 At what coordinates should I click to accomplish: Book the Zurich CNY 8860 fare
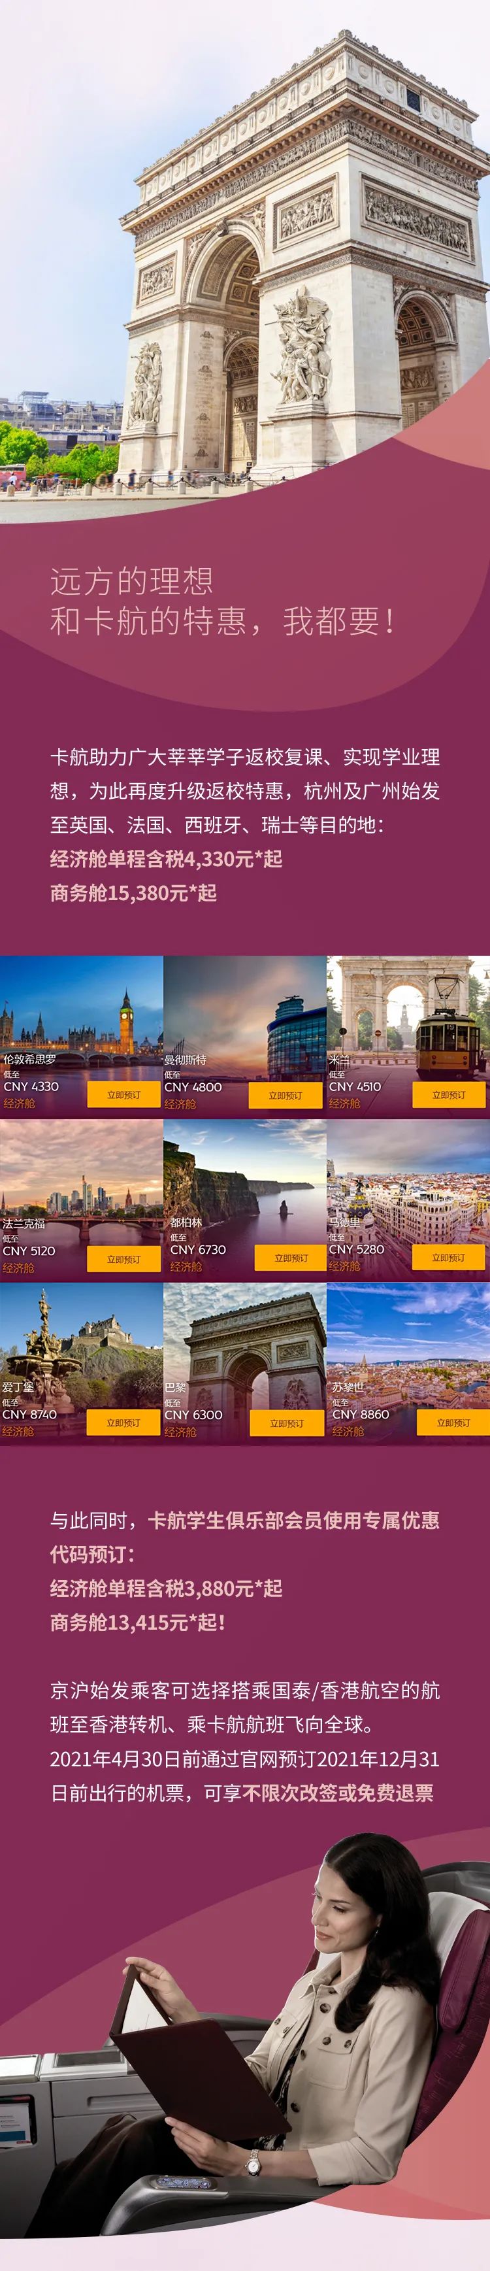coord(453,1423)
